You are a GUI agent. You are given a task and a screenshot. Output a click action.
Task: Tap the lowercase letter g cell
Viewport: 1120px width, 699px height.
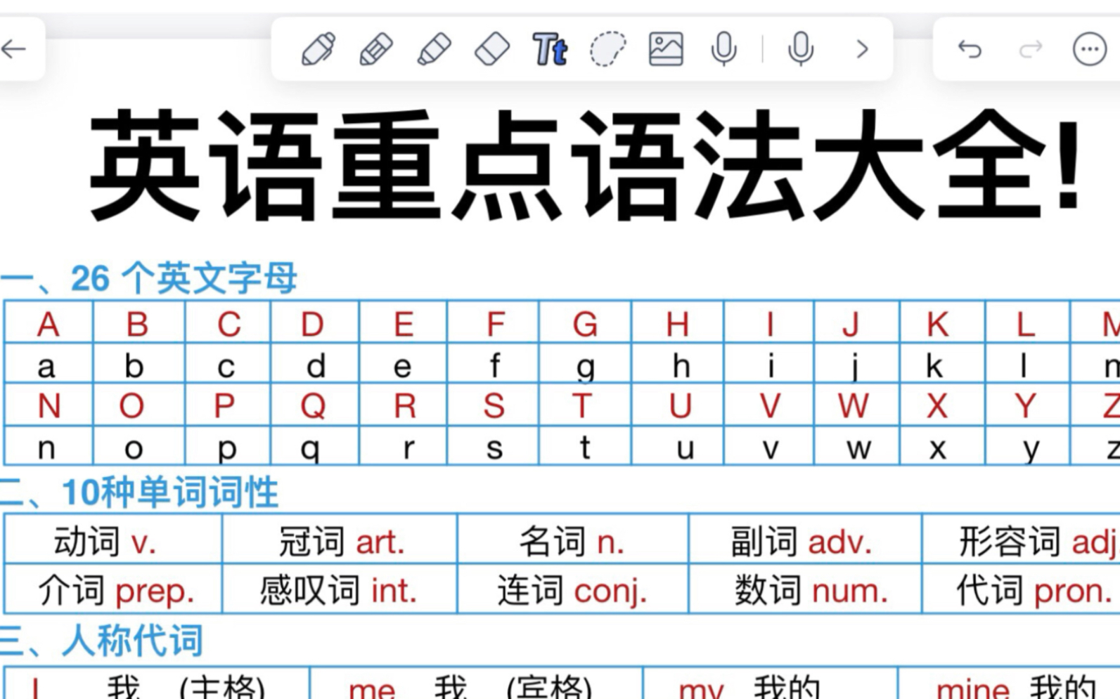[585, 365]
